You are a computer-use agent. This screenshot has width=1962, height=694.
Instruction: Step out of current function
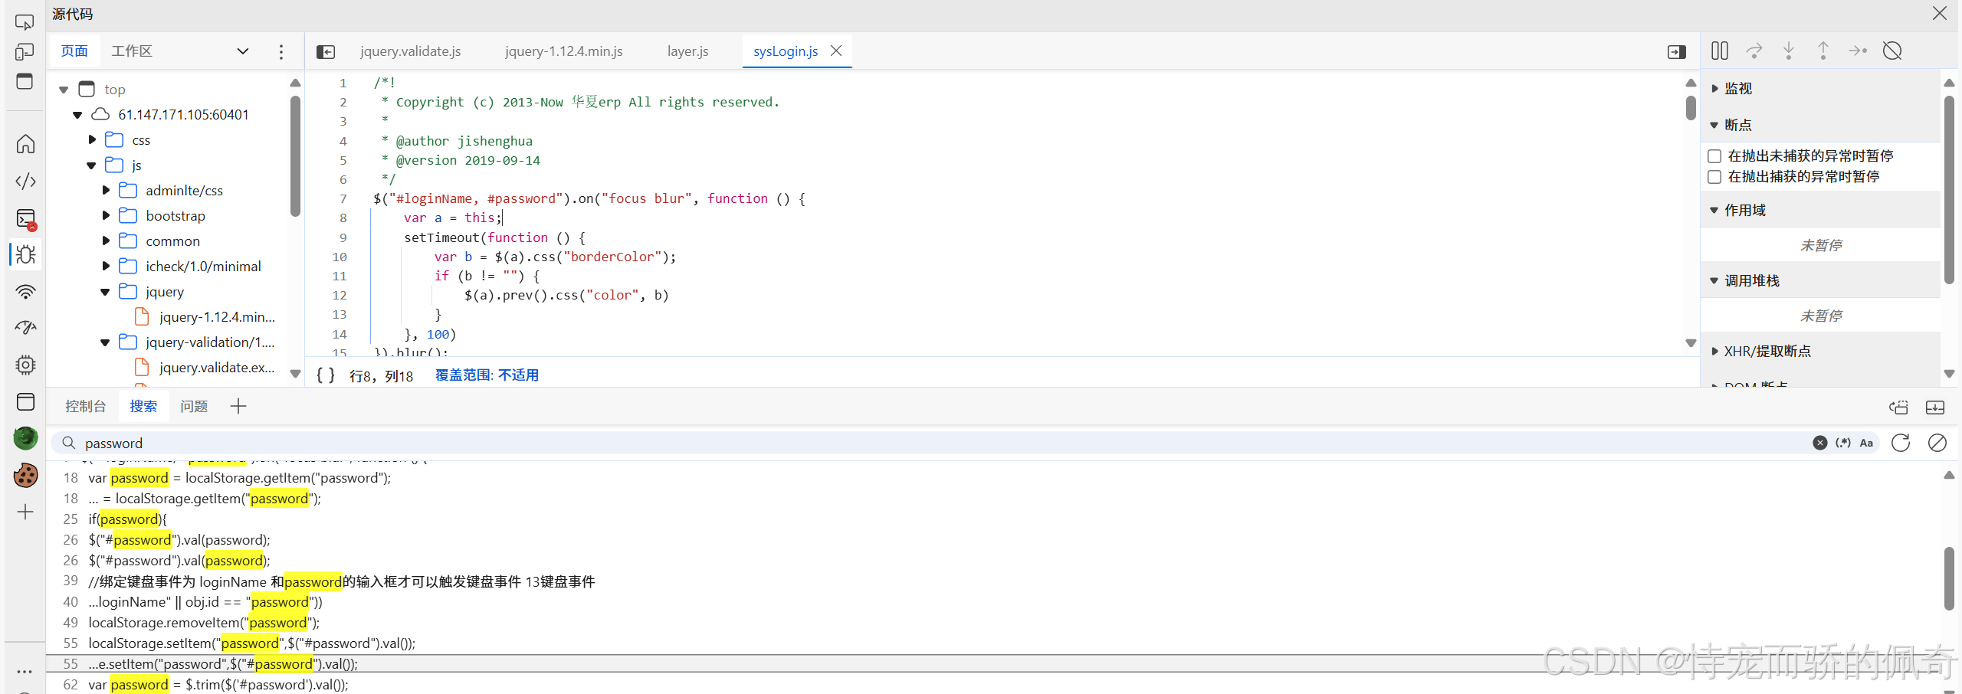coord(1823,51)
